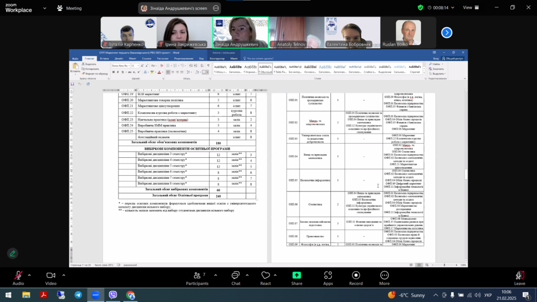
Task: Open Telegram from taskbar
Action: [x=78, y=295]
